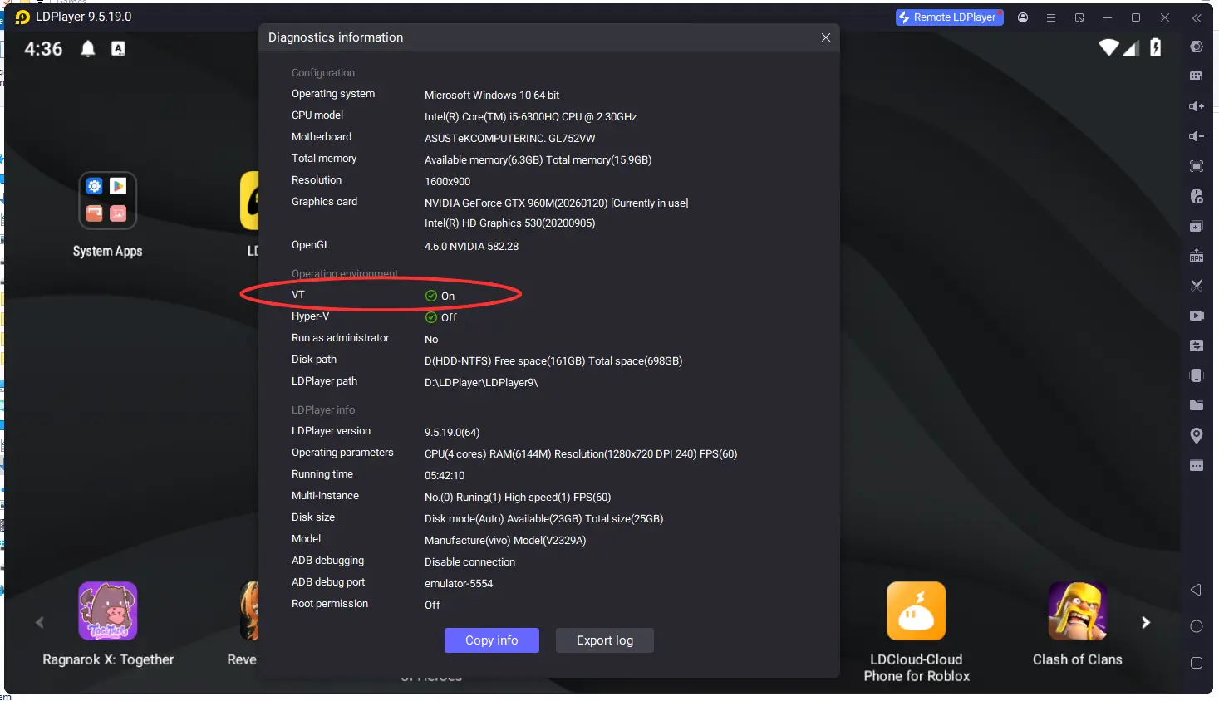Click the 1600x900 resolution value

pyautogui.click(x=447, y=182)
